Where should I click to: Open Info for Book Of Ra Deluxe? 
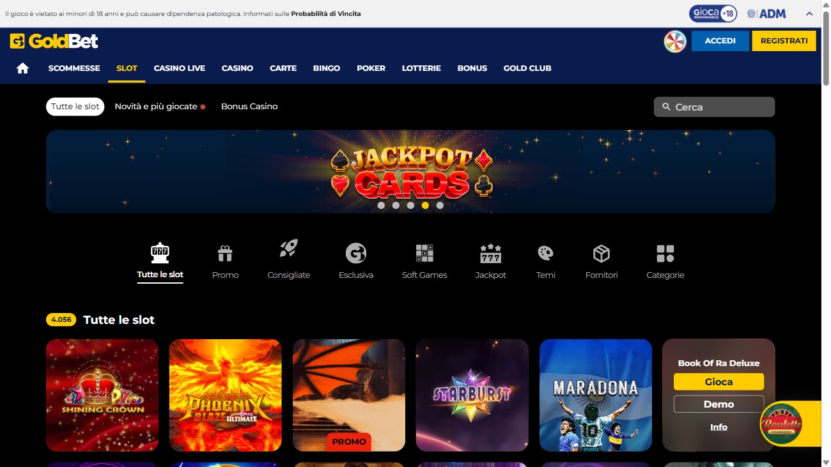pyautogui.click(x=718, y=427)
